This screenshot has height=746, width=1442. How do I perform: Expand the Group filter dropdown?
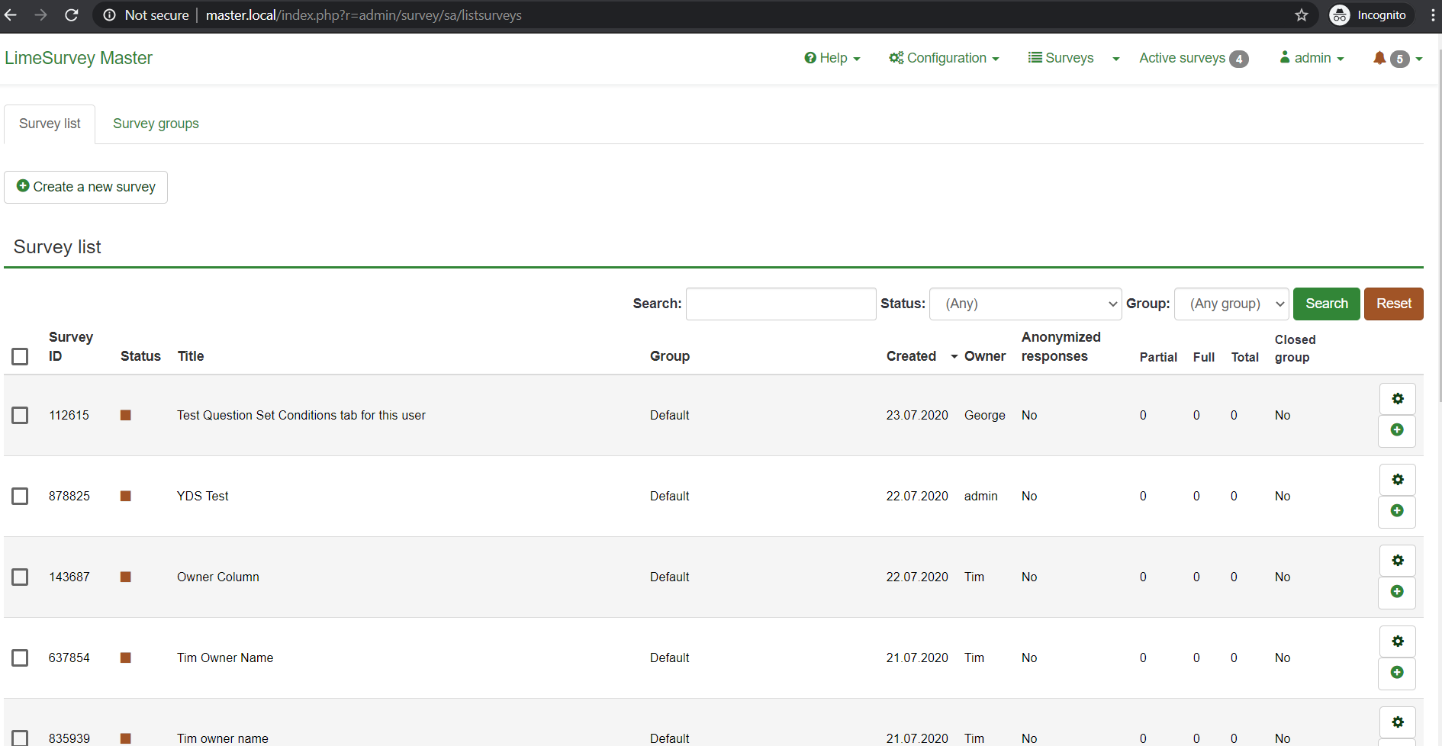click(1231, 304)
